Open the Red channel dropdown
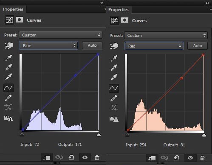Image resolution: width=212 pixels, height=165 pixels. coord(154,46)
